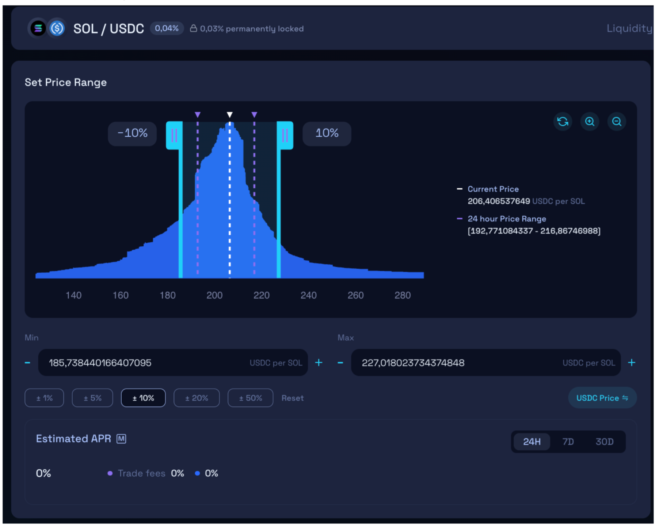This screenshot has width=659, height=530.
Task: Toggle the USDC Price switch button
Action: tap(602, 398)
